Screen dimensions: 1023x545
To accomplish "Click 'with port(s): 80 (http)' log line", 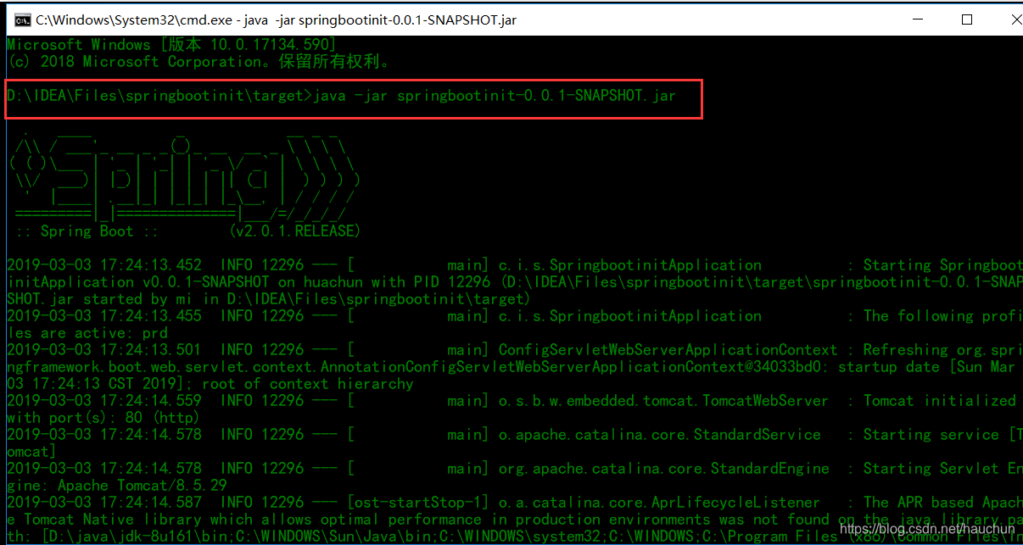I will pos(103,417).
